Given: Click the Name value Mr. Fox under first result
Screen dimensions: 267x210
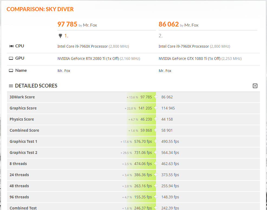Looking at the screenshot, I should [x=64, y=71].
